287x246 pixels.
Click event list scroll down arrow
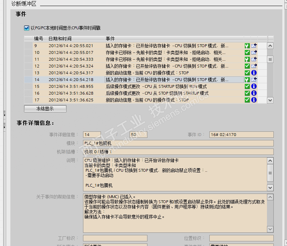pyautogui.click(x=270, y=100)
